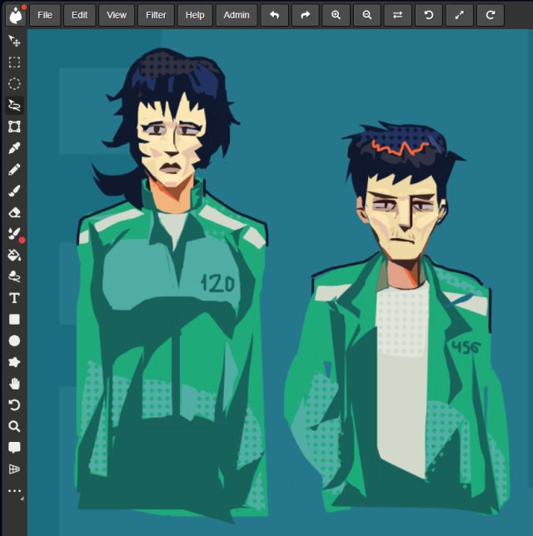Select the Mixer brush tool with red dot
Image resolution: width=533 pixels, height=536 pixels.
(14, 234)
